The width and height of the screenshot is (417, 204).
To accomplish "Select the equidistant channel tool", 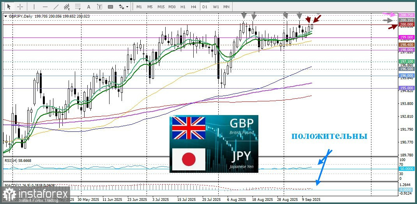I will tap(67, 7).
